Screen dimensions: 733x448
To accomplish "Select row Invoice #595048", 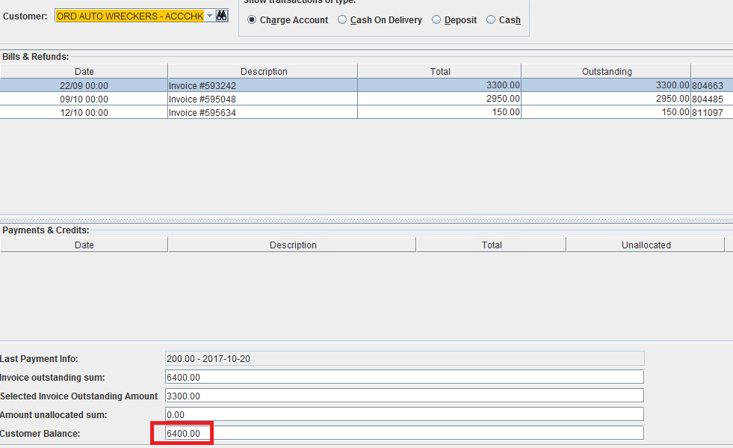I will pyautogui.click(x=366, y=99).
